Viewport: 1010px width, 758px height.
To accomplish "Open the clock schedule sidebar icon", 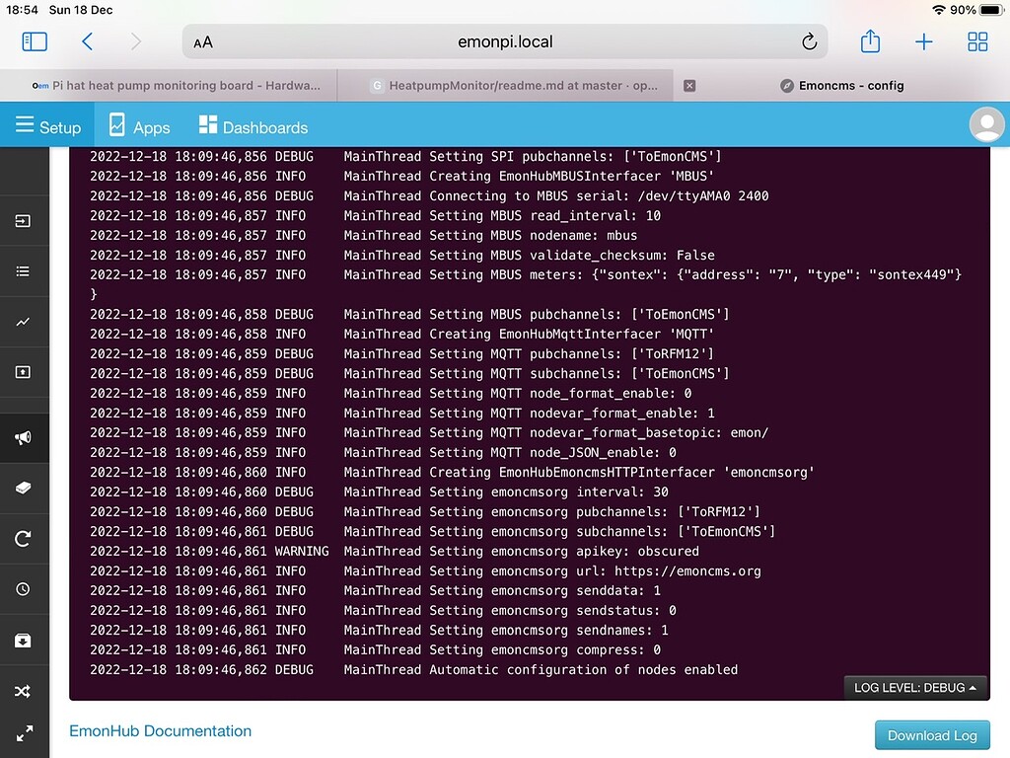I will [23, 589].
